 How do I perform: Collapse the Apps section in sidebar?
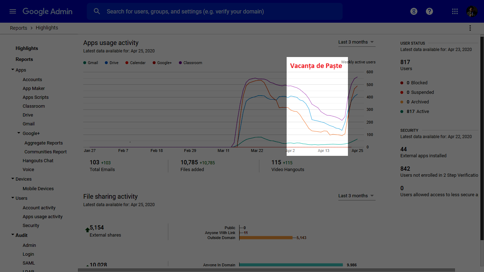coord(13,70)
